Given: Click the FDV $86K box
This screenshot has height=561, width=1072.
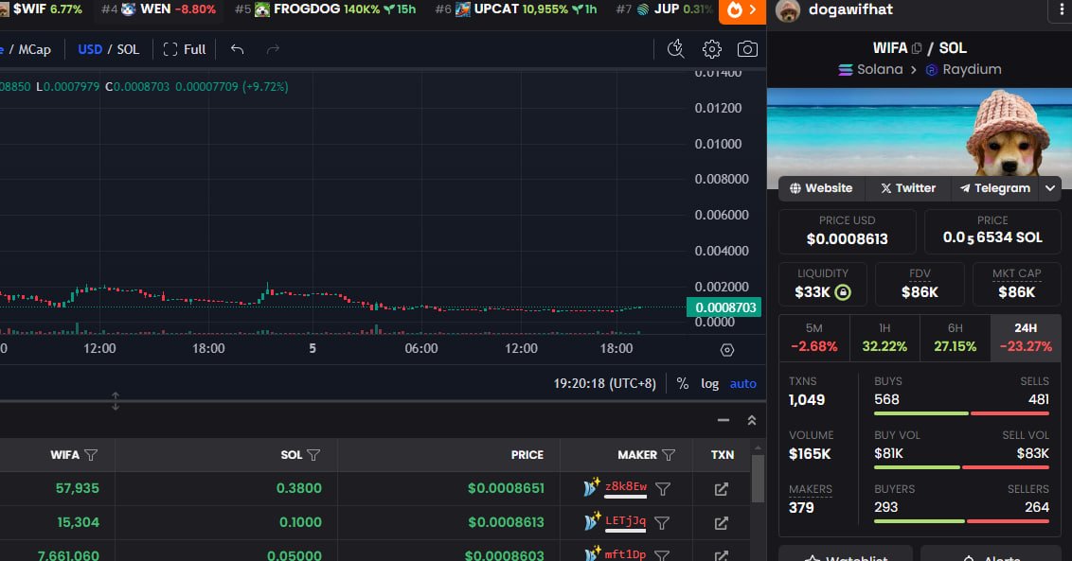Looking at the screenshot, I should pyautogui.click(x=920, y=284).
